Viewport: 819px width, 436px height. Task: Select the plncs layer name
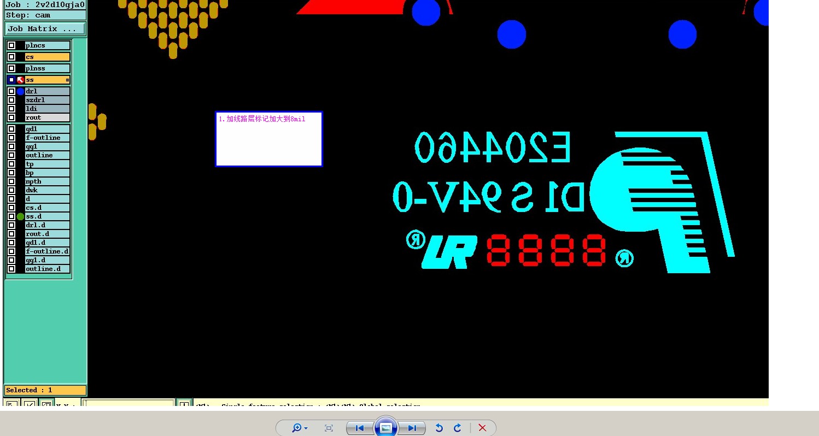(48, 45)
